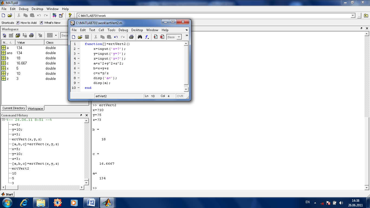Open the Base stack dropdown in editor toolbar
This screenshot has width=370, height=208.
coord(179,37)
